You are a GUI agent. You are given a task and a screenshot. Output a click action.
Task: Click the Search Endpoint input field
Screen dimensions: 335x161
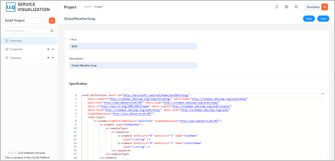coord(29,31)
